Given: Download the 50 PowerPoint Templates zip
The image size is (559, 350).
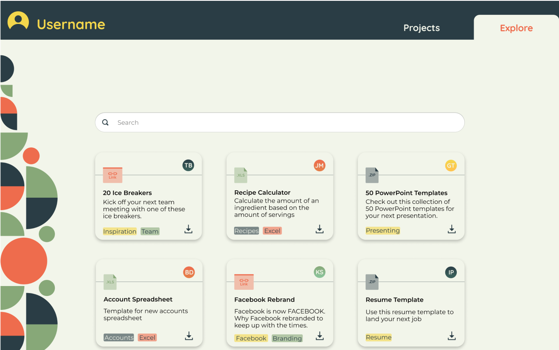Looking at the screenshot, I should pyautogui.click(x=452, y=229).
